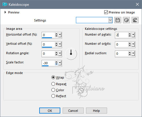Open the Settings presets dropdown
This screenshot has height=117, width=142.
click(110, 20)
